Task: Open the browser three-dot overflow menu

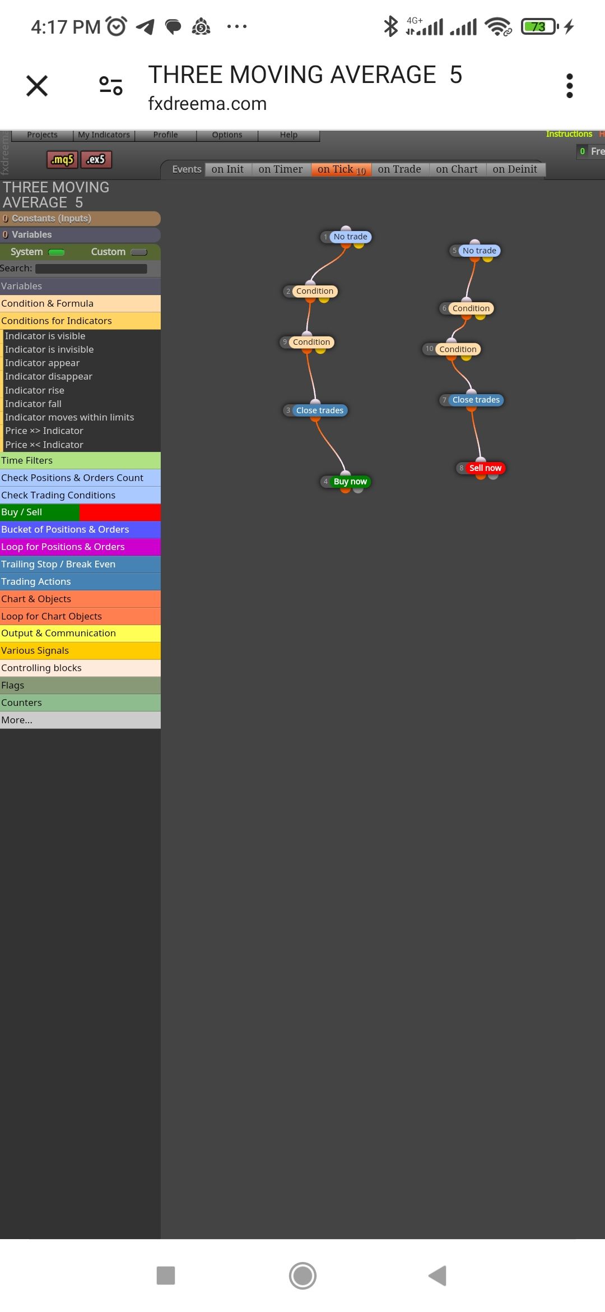Action: (569, 86)
